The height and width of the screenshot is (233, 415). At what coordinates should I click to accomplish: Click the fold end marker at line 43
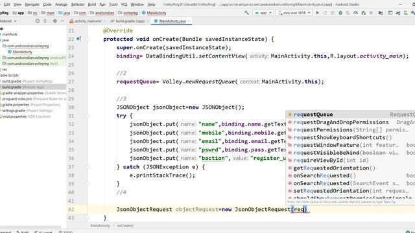coord(88,218)
